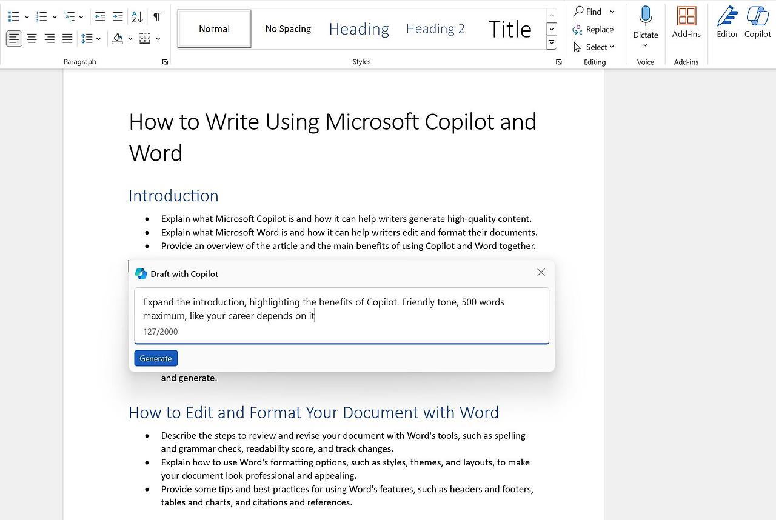
Task: Increase paragraph indent
Action: pyautogui.click(x=118, y=16)
